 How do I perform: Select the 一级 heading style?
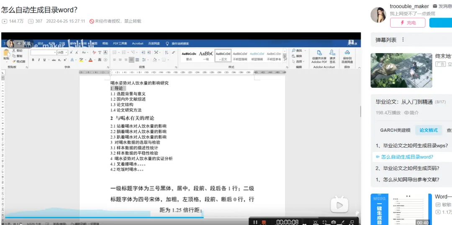coord(205,55)
